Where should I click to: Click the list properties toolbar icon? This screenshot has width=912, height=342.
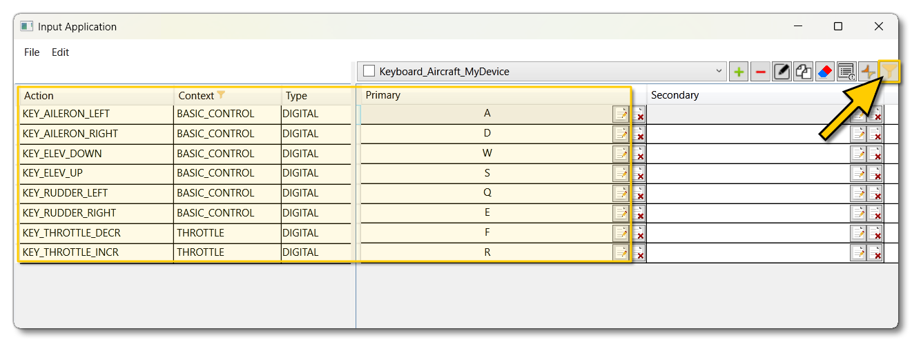tap(846, 71)
